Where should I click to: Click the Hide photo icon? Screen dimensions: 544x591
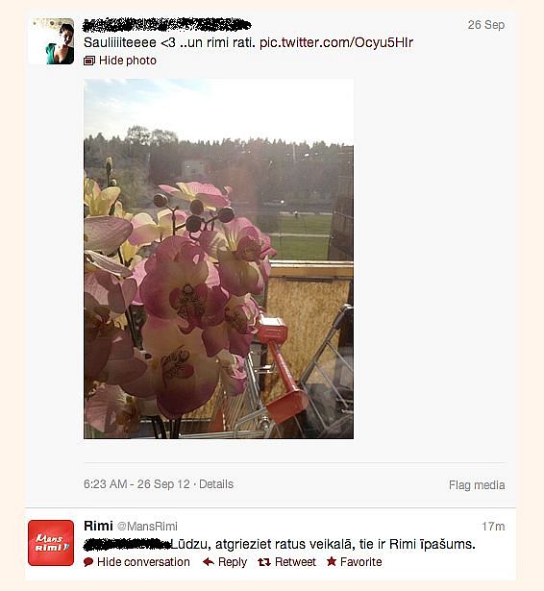pos(89,61)
